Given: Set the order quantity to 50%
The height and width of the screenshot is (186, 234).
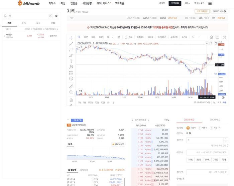Looking at the screenshot, I should 207,160.
